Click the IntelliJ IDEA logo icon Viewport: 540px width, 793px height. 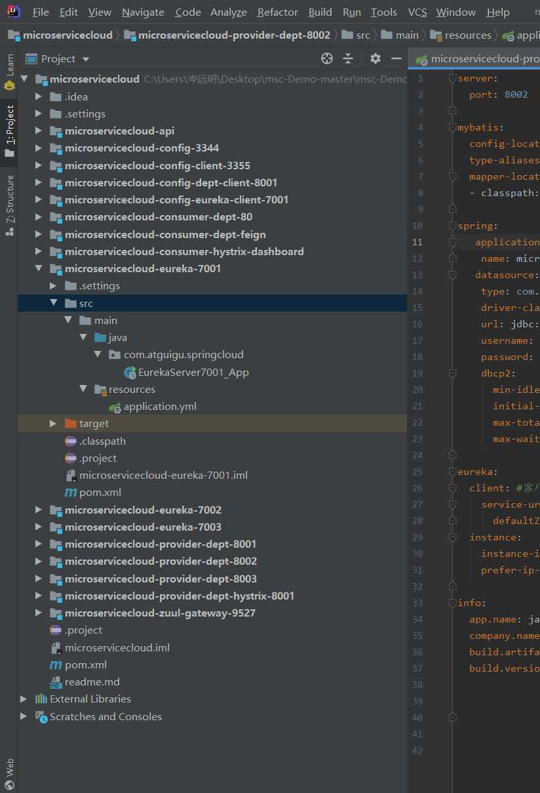[12, 12]
